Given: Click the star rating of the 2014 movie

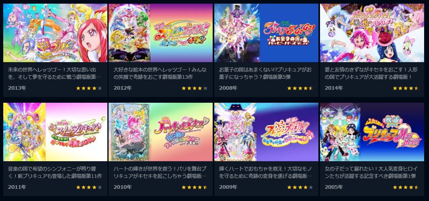Looking at the screenshot, I should (406, 88).
